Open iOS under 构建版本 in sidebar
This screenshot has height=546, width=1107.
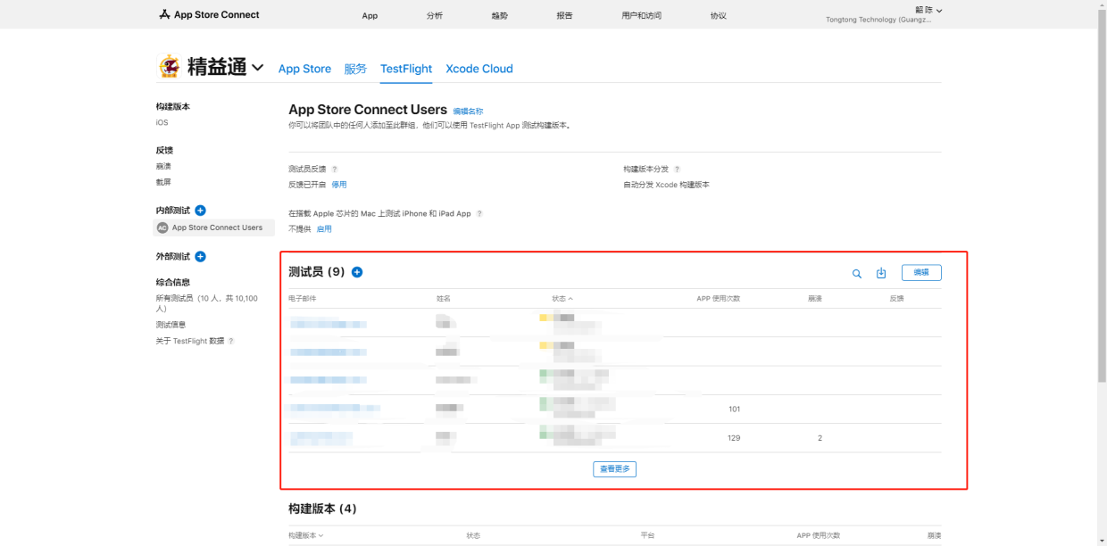(162, 122)
